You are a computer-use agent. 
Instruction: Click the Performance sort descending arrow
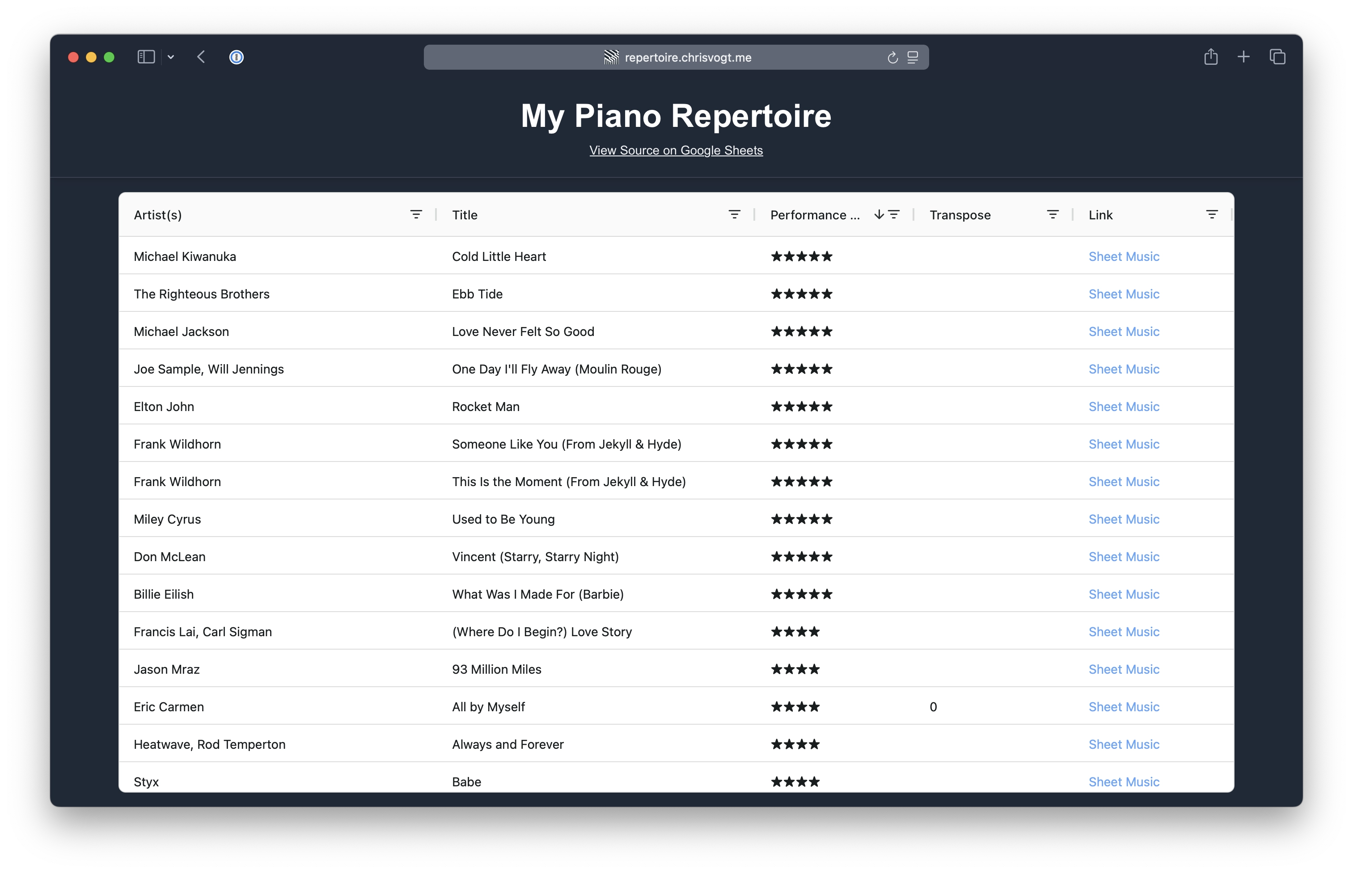(879, 214)
